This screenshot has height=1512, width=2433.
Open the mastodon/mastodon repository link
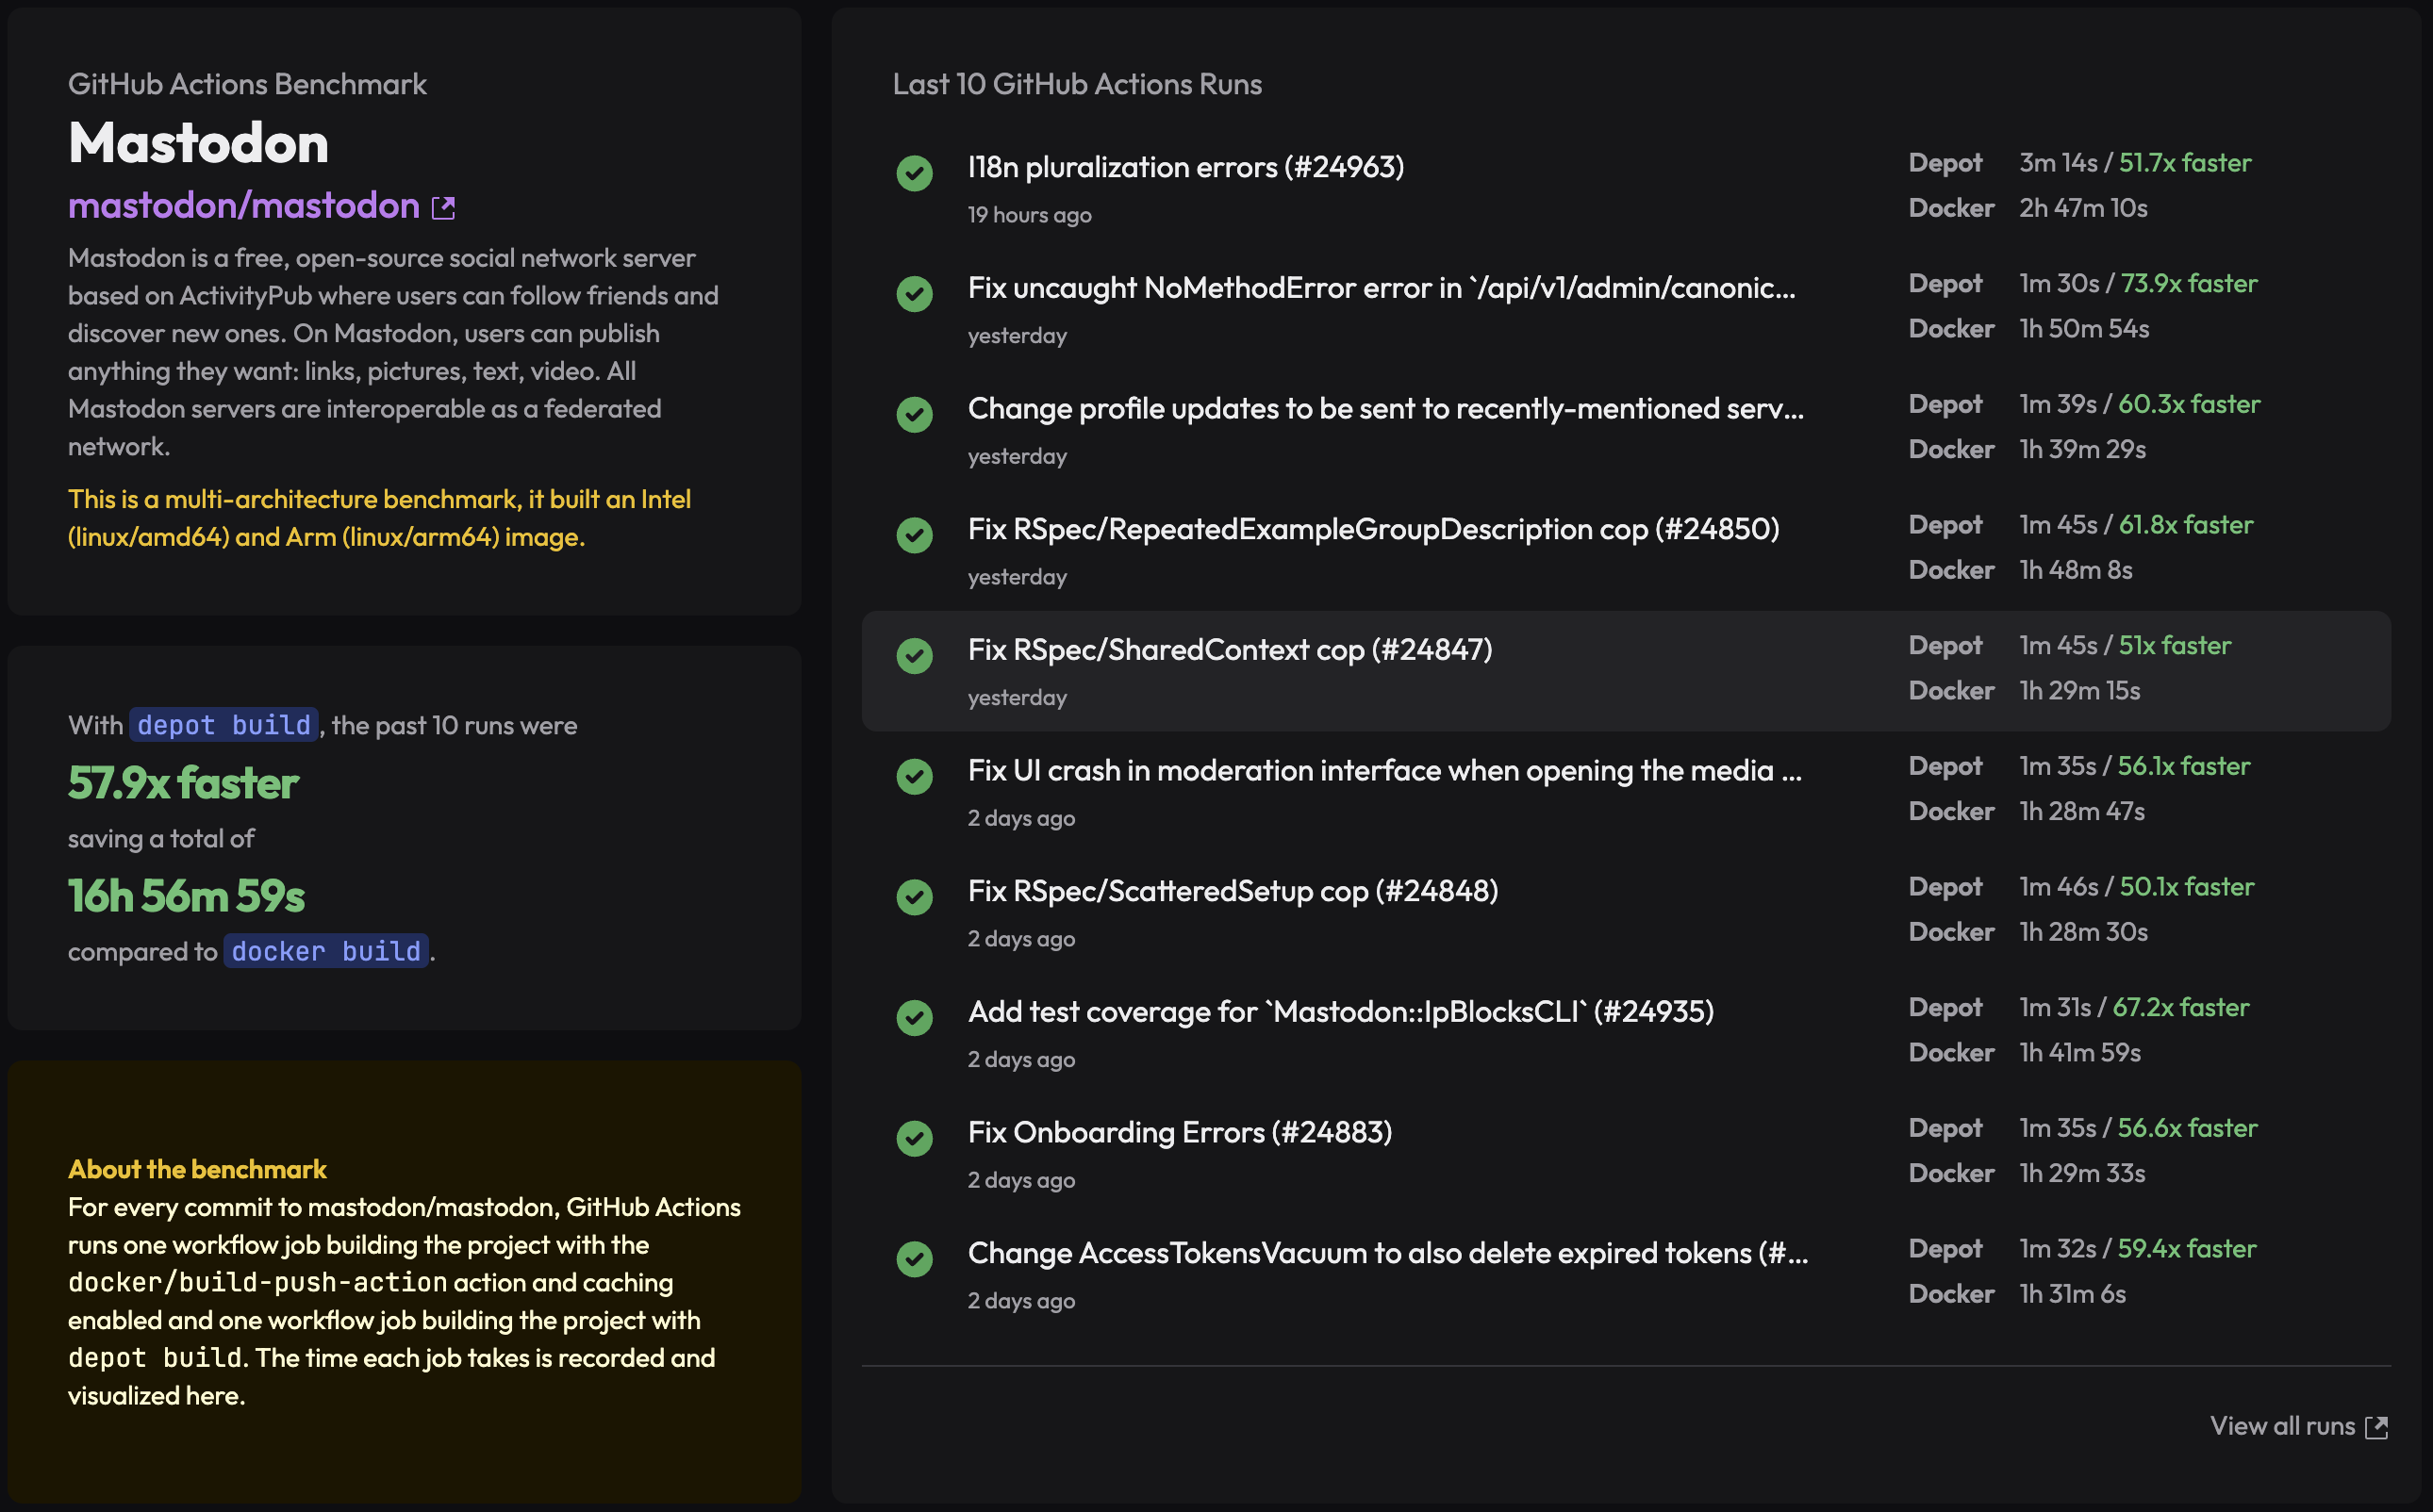tap(243, 205)
